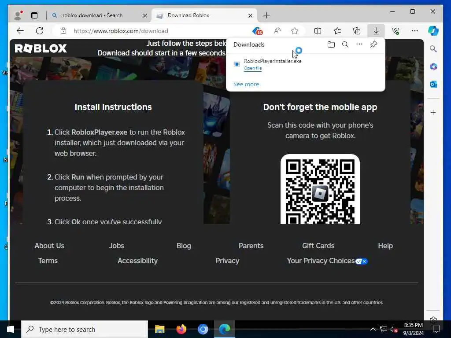Open network status tray icon
This screenshot has height=338, width=451.
point(384,329)
